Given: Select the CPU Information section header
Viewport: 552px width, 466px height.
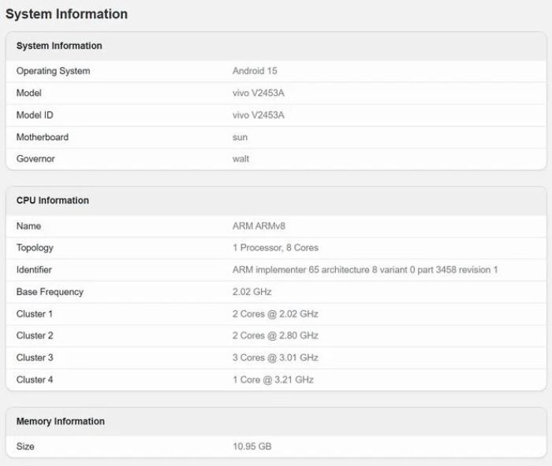Looking at the screenshot, I should (x=53, y=201).
